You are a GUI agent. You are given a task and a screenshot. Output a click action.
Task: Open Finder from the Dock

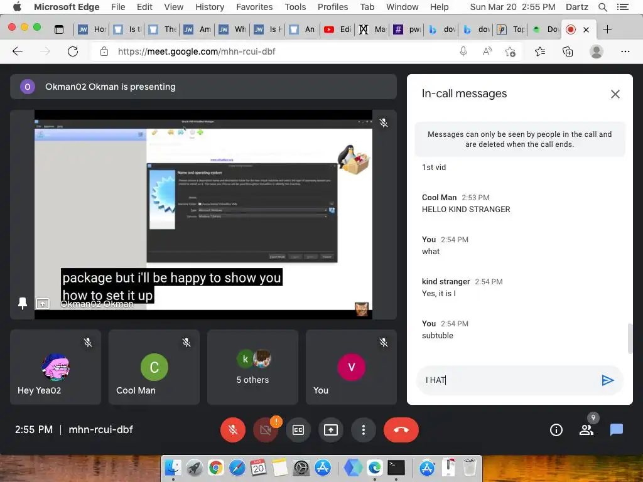173,467
